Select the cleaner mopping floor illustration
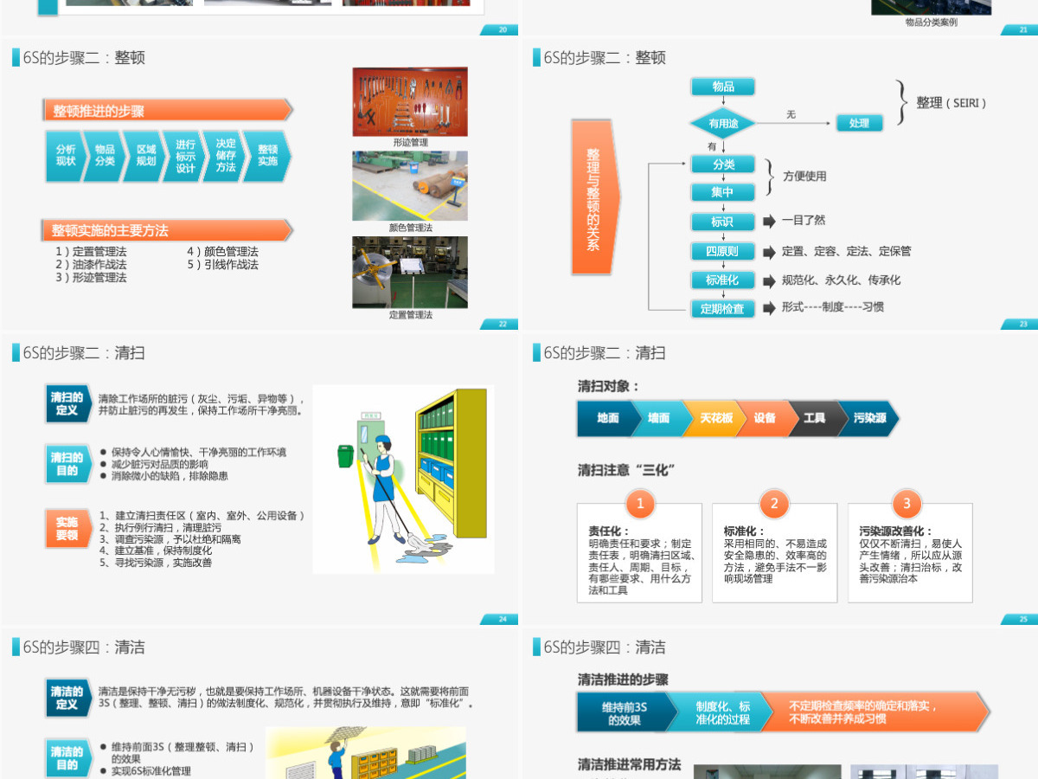The width and height of the screenshot is (1038, 779). pos(403,480)
